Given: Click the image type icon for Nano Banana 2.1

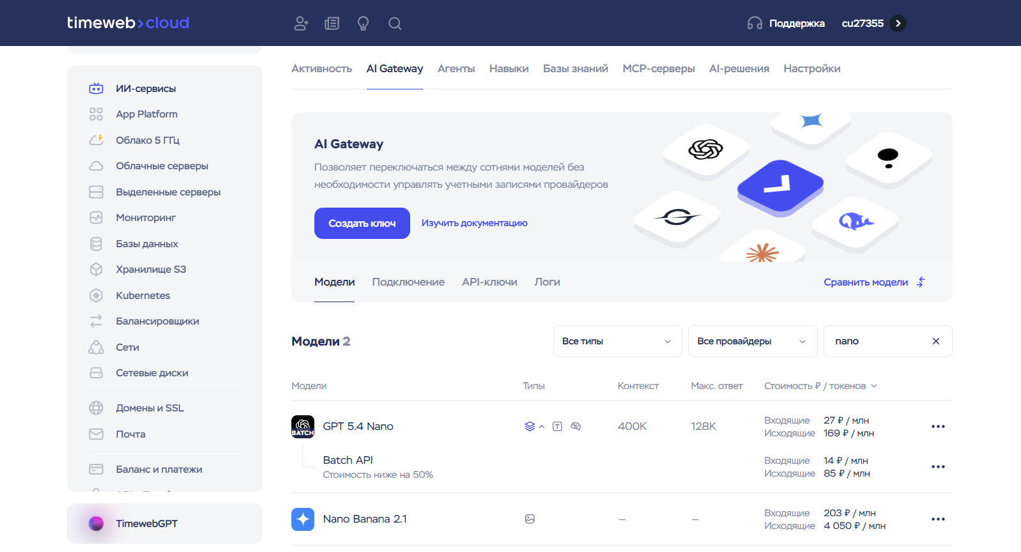Looking at the screenshot, I should point(530,519).
